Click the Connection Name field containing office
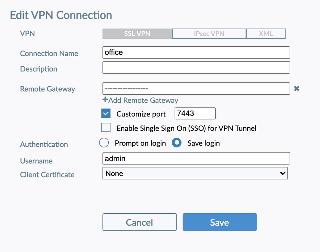 click(x=196, y=52)
